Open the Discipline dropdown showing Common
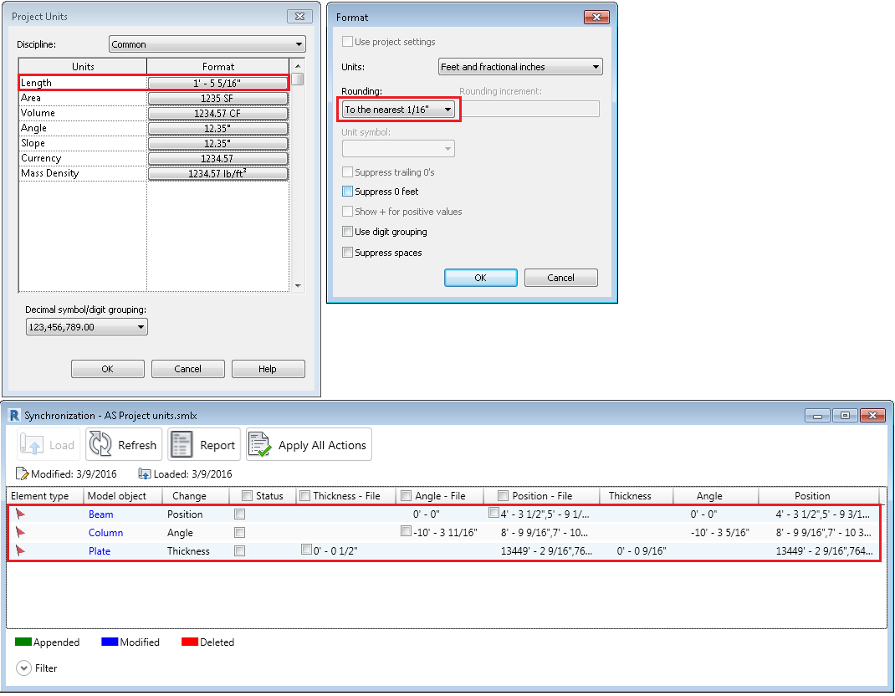 tap(207, 44)
